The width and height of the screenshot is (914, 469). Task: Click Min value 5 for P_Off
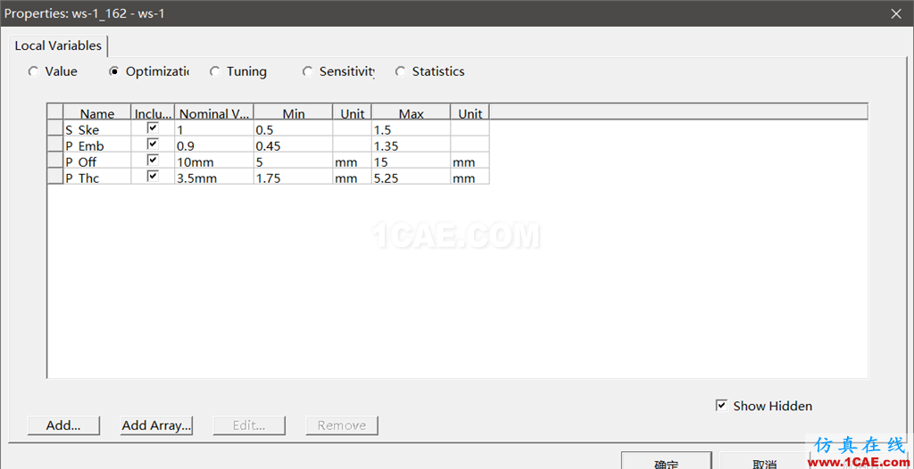pyautogui.click(x=293, y=160)
